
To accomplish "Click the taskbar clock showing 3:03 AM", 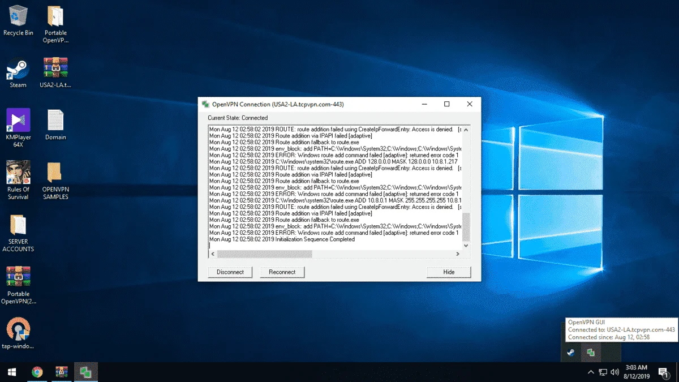I will coord(637,372).
